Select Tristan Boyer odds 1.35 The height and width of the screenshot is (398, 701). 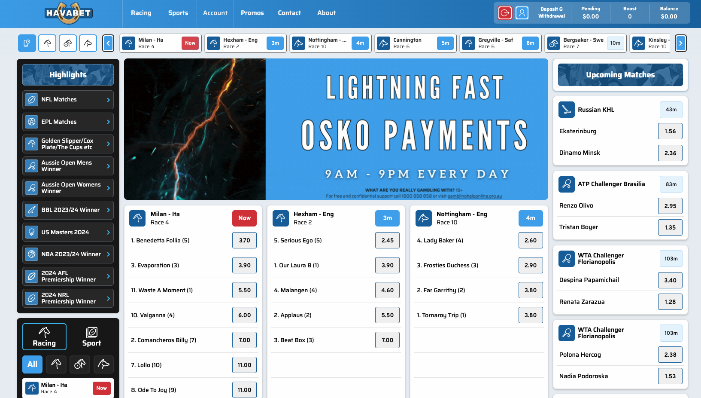670,227
